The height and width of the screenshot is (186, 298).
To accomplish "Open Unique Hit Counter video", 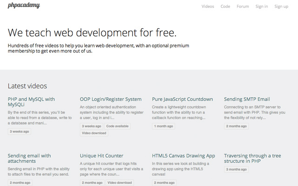I will click(102, 156).
